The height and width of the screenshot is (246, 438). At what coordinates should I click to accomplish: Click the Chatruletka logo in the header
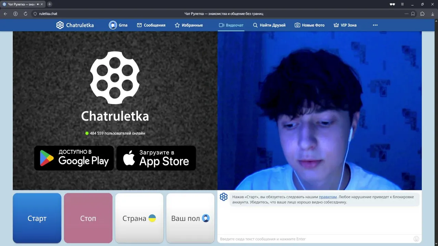point(75,25)
